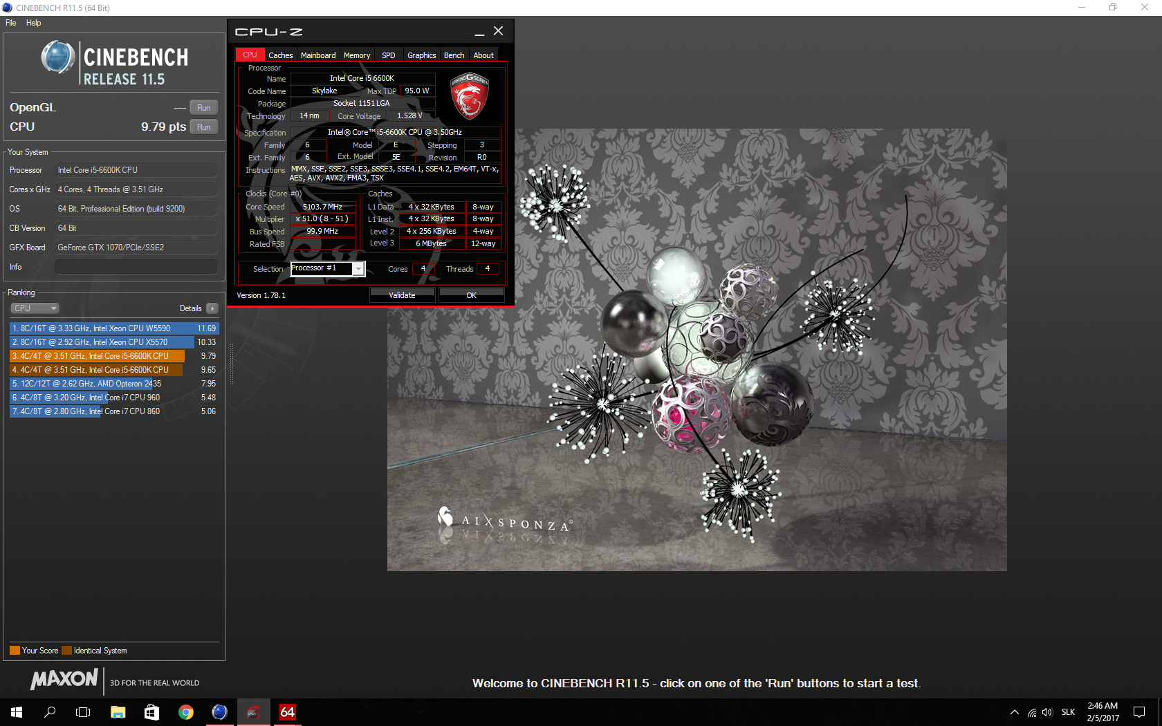Click the GFX Board GeForce GTX 1070 field
Image resolution: width=1162 pixels, height=726 pixels.
pyautogui.click(x=136, y=248)
